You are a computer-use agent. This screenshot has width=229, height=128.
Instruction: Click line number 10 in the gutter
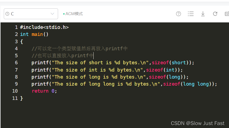tap(15, 91)
